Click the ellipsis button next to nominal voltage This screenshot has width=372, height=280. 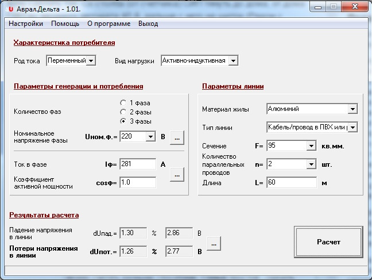point(177,137)
